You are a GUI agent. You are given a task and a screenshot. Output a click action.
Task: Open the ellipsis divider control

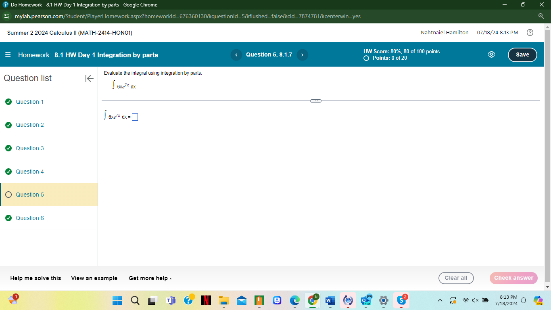pos(316,101)
